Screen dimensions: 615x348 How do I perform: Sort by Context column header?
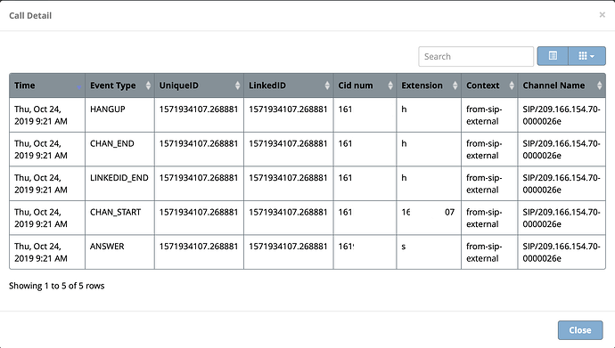[x=489, y=85]
